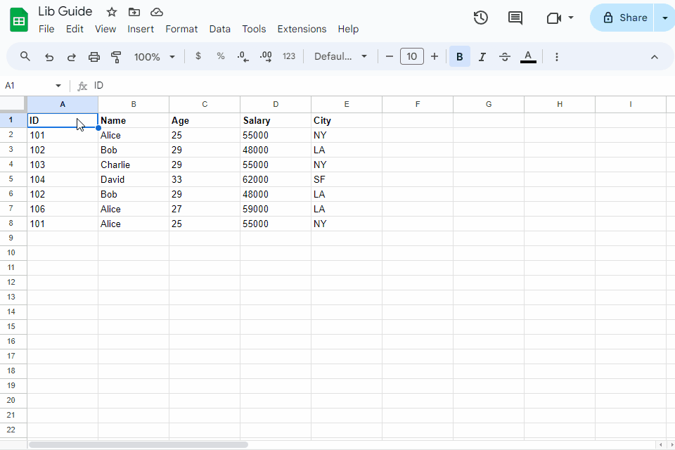The width and height of the screenshot is (675, 450).
Task: Increase font size with plus button
Action: coord(435,56)
